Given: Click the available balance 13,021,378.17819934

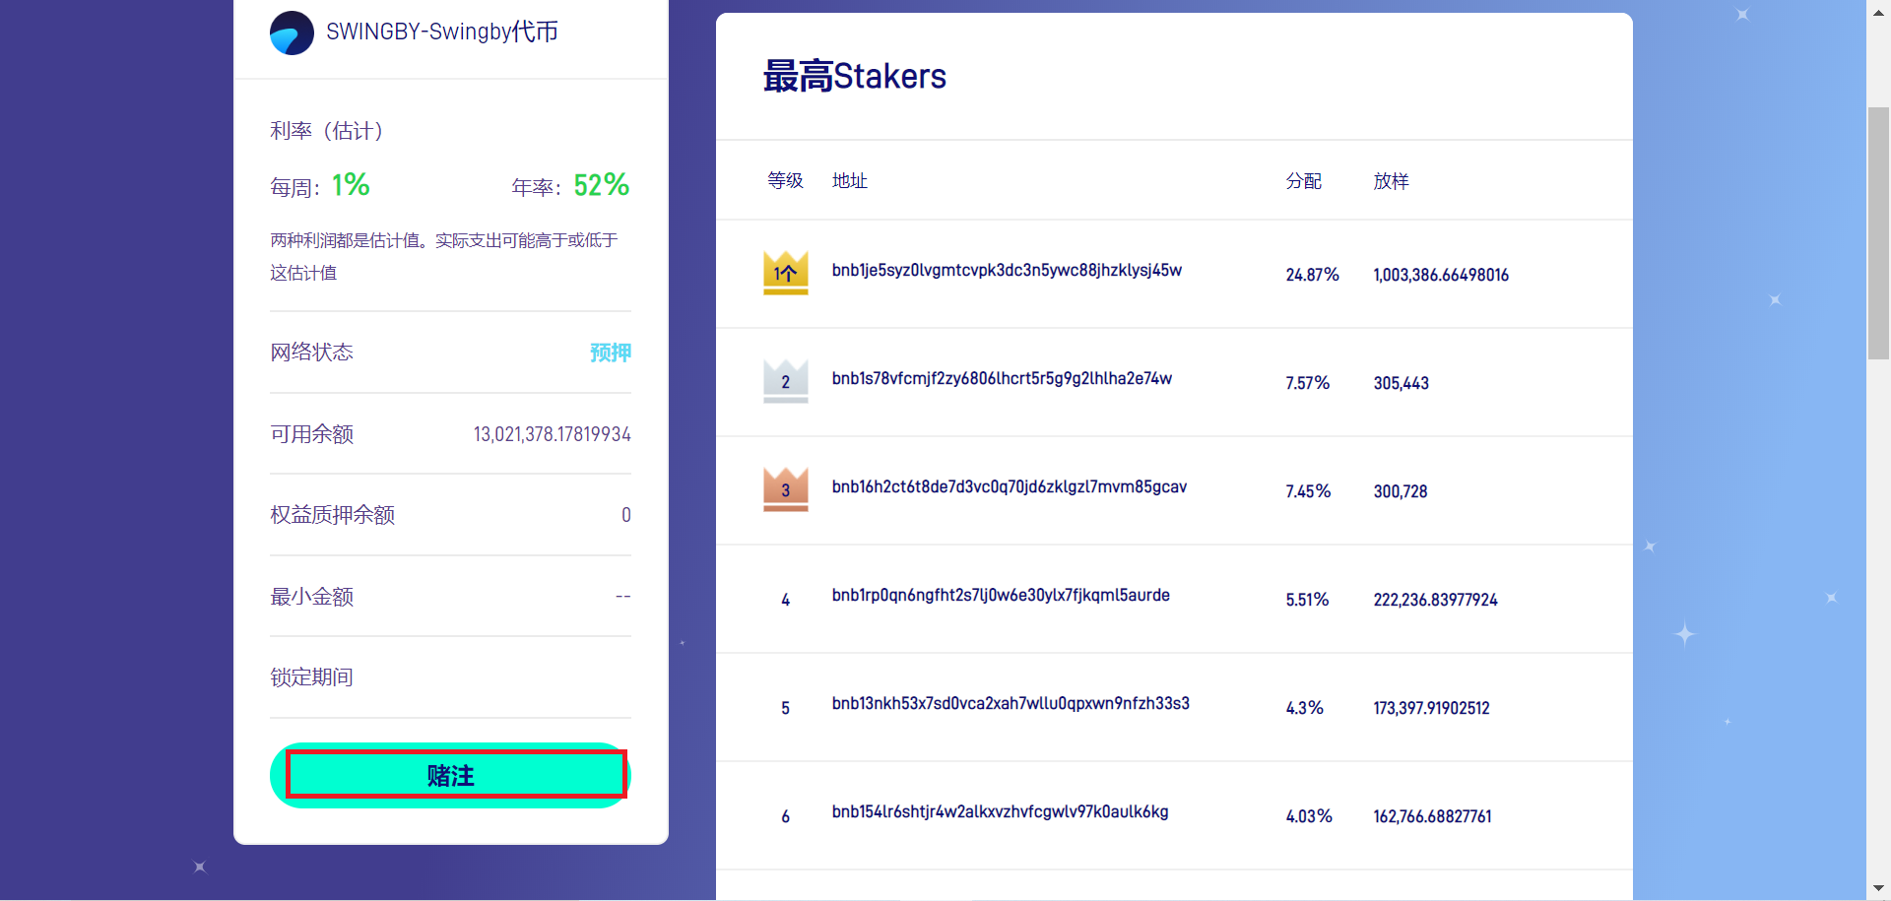Looking at the screenshot, I should point(552,434).
